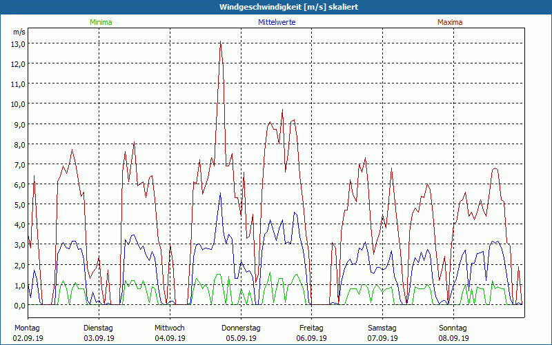Click the Montag day label
The image size is (552, 345).
[x=27, y=328]
